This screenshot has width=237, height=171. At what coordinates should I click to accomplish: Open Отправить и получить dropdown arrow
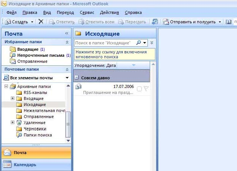coord(220,22)
